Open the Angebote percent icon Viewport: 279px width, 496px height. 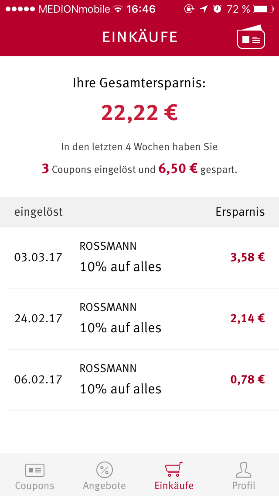(x=105, y=470)
